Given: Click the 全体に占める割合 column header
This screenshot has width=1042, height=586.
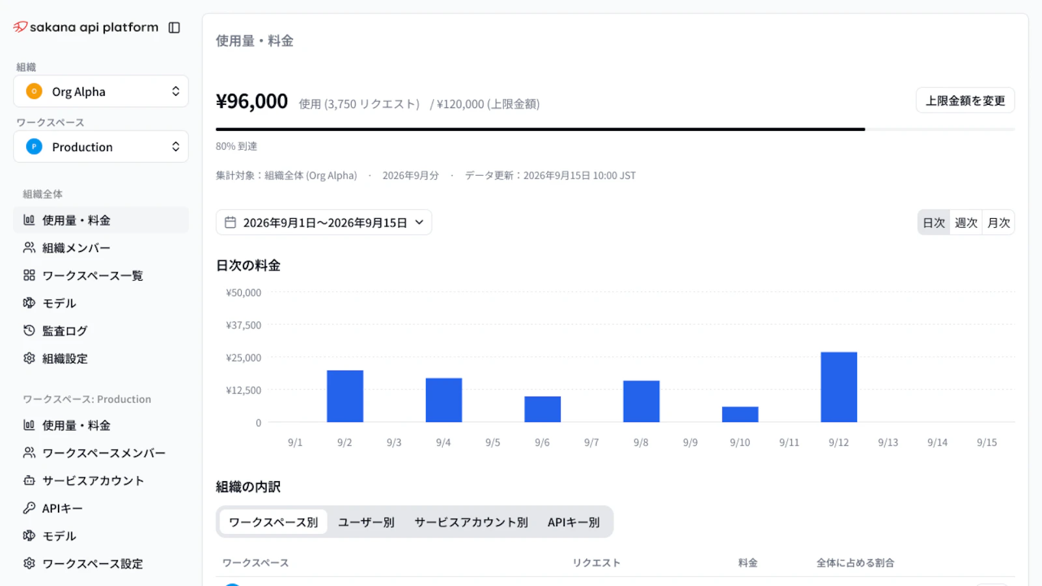Looking at the screenshot, I should click(856, 563).
